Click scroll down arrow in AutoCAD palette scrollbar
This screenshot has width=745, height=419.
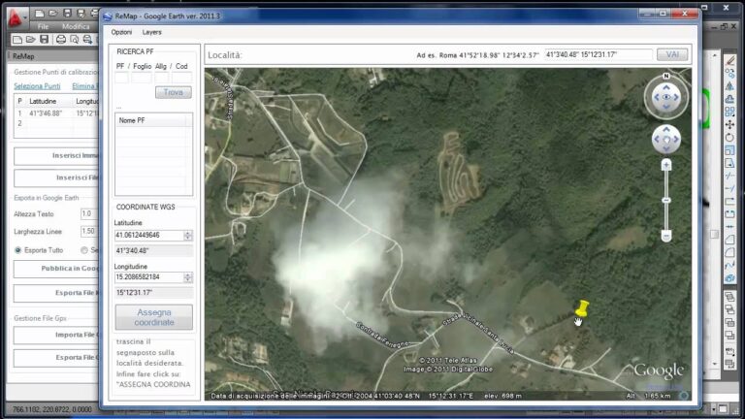click(x=716, y=364)
